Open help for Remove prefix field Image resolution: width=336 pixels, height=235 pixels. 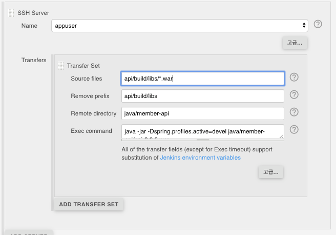[294, 94]
